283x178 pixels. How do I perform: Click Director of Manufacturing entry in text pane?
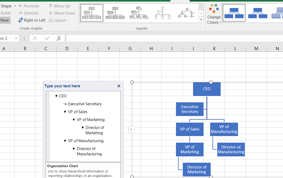tap(89, 151)
